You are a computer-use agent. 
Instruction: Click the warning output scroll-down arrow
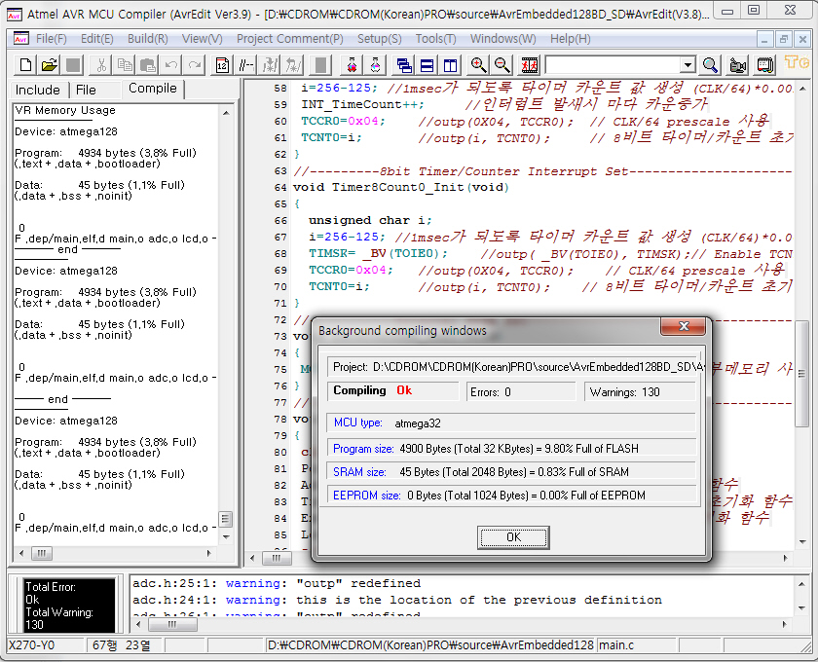(801, 608)
